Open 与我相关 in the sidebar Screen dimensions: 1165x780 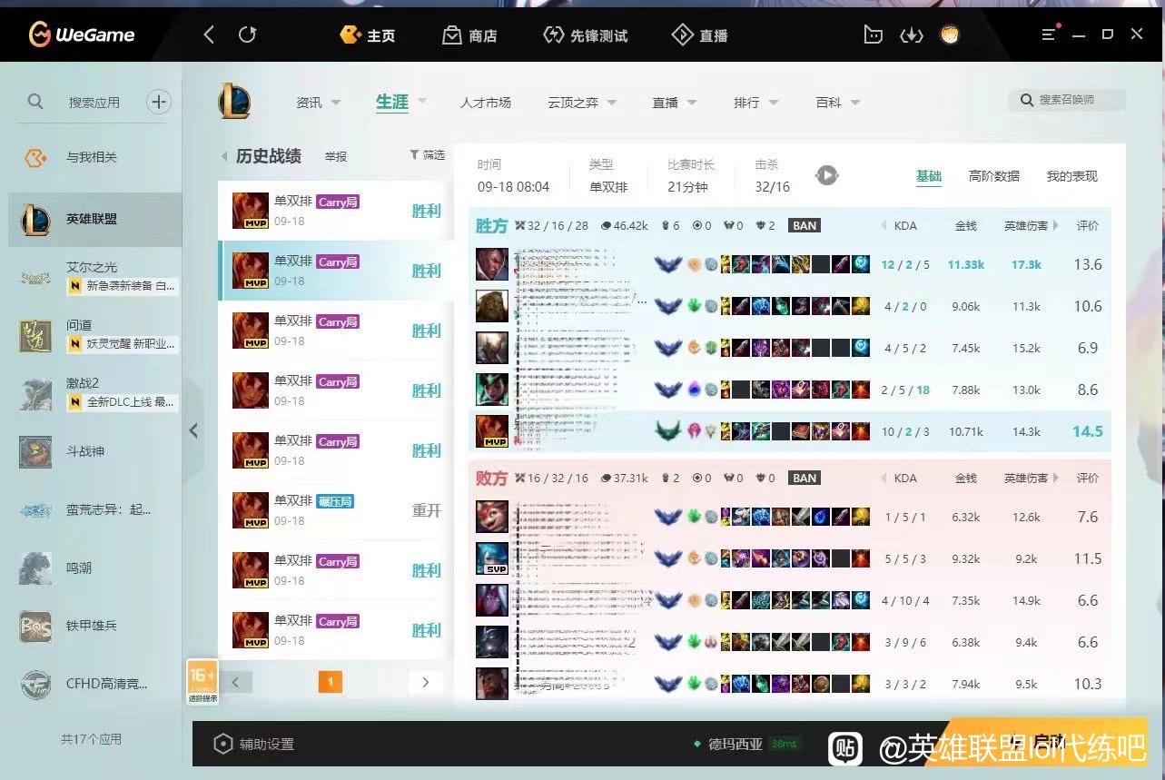(91, 158)
